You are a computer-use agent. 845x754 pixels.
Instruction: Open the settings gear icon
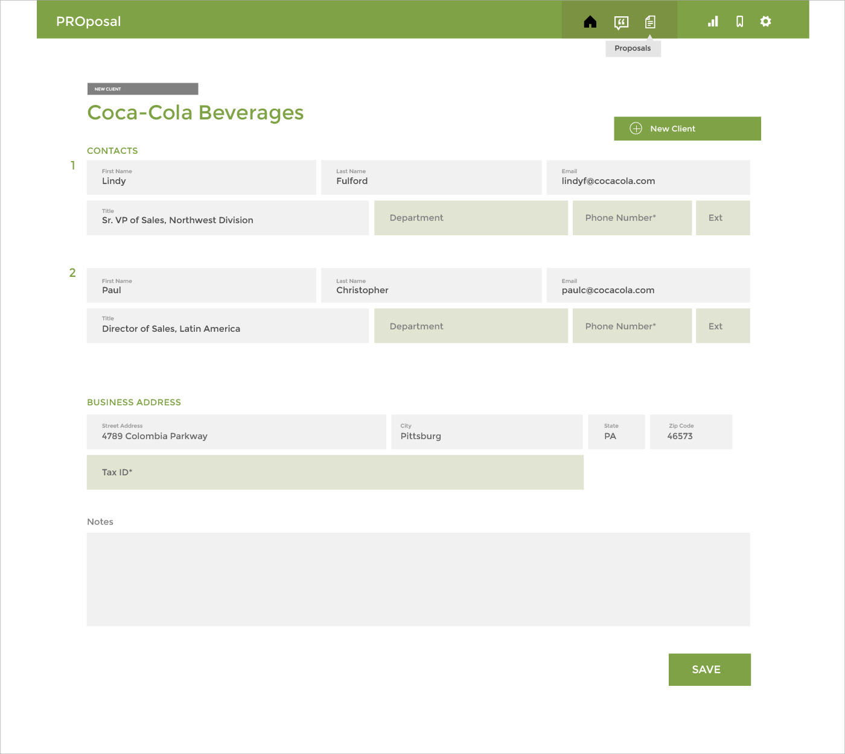pyautogui.click(x=765, y=22)
